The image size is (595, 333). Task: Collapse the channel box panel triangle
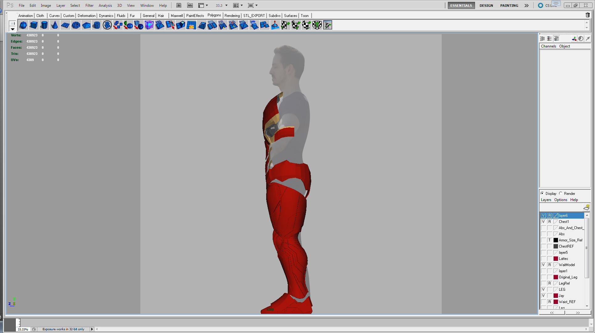[x=540, y=34]
